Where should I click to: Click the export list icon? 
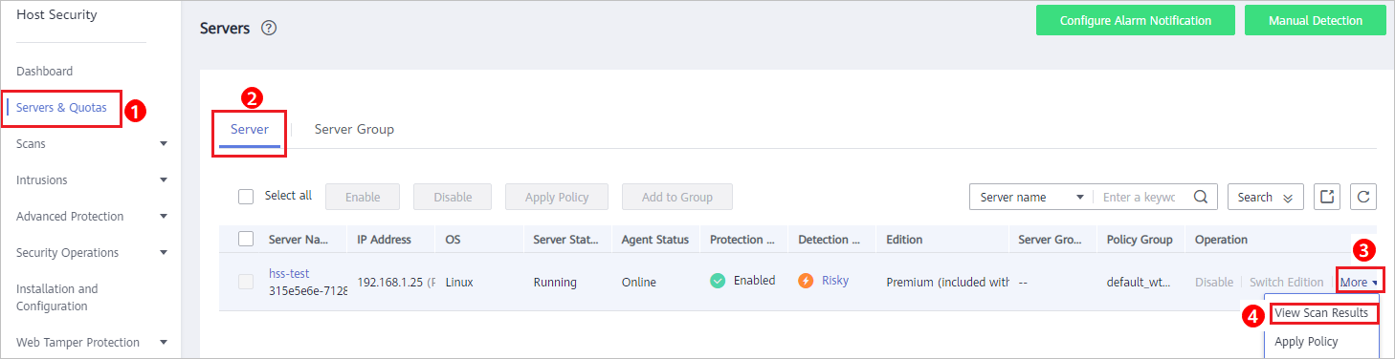tap(1327, 197)
